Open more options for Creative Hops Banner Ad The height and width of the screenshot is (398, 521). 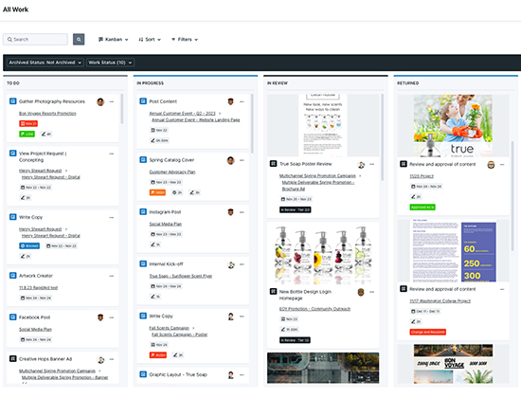pyautogui.click(x=112, y=359)
